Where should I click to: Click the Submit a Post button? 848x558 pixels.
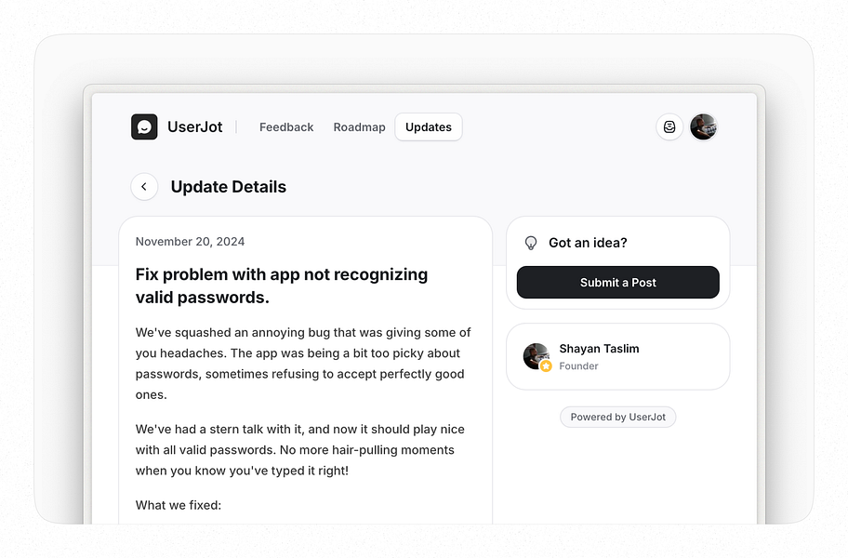(x=617, y=282)
